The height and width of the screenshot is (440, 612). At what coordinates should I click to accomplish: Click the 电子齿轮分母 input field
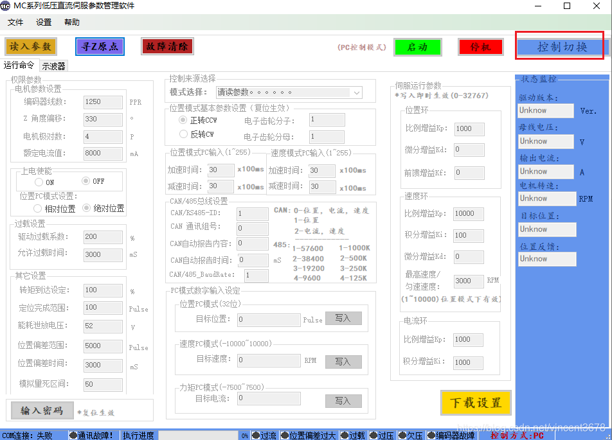tap(327, 137)
